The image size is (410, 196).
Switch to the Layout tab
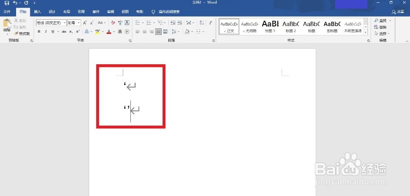point(67,12)
